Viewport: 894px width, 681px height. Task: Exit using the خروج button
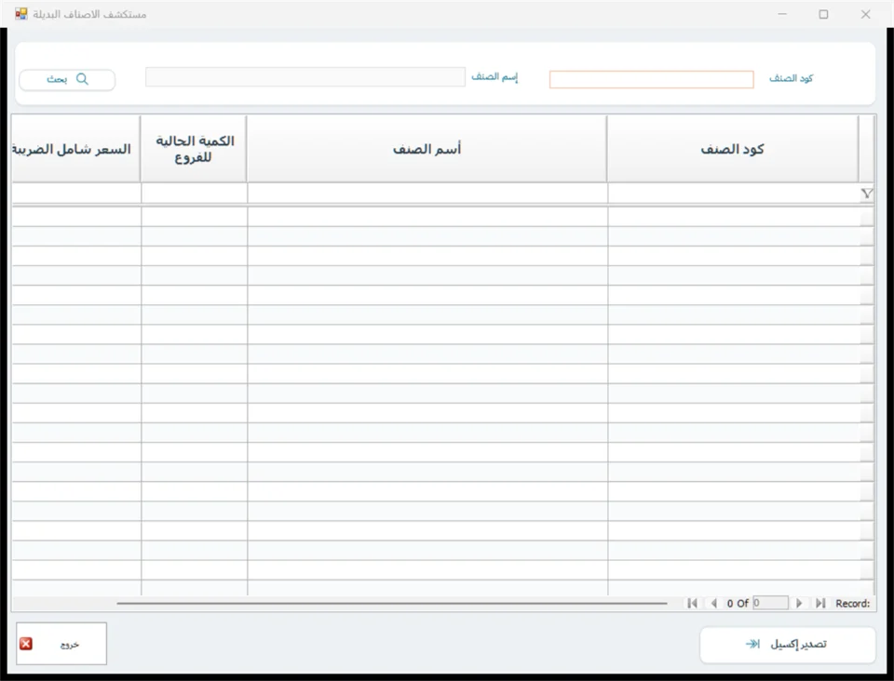(x=61, y=644)
